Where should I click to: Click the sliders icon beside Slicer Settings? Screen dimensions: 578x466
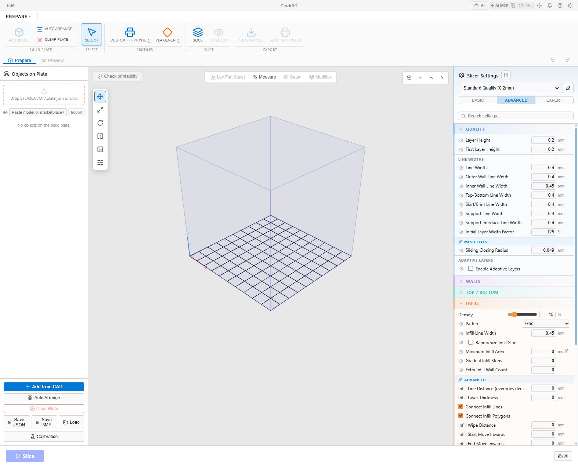[506, 75]
